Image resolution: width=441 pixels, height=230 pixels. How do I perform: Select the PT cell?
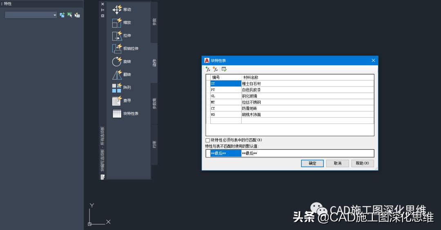(x=226, y=90)
